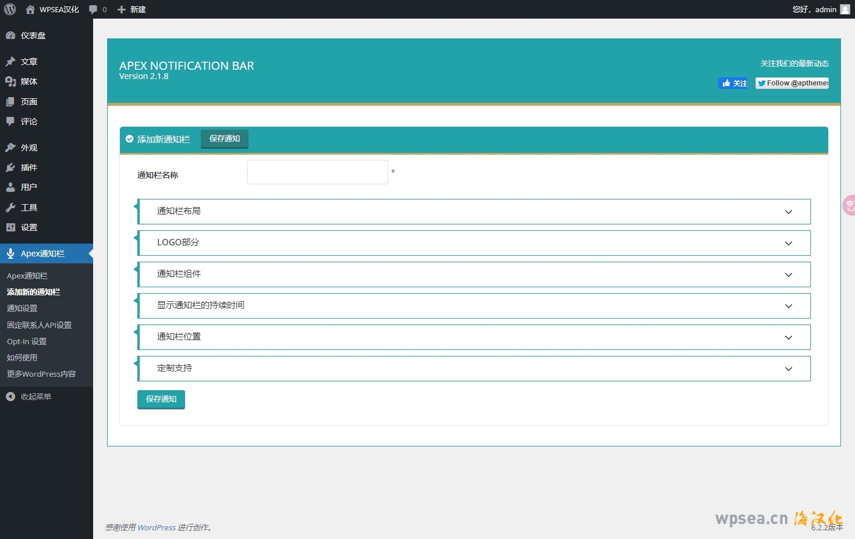Click the 媒体 media icon in sidebar
This screenshot has width=855, height=539.
click(10, 81)
